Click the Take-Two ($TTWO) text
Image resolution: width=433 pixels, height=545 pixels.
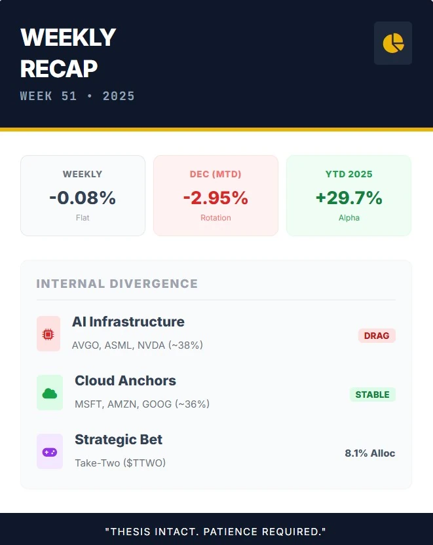pos(120,463)
